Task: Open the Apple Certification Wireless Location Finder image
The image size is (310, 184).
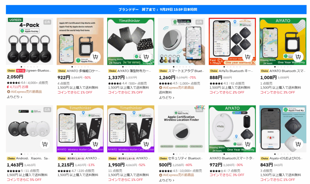Action: tap(181, 129)
